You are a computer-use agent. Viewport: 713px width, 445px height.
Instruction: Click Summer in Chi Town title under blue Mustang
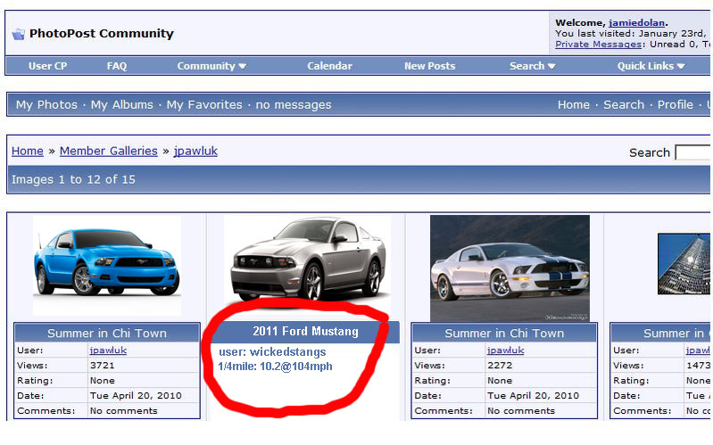pyautogui.click(x=107, y=334)
